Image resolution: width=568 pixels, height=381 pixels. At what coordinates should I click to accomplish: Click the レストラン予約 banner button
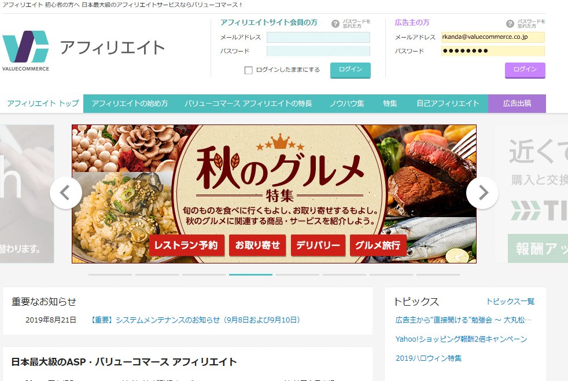[187, 246]
